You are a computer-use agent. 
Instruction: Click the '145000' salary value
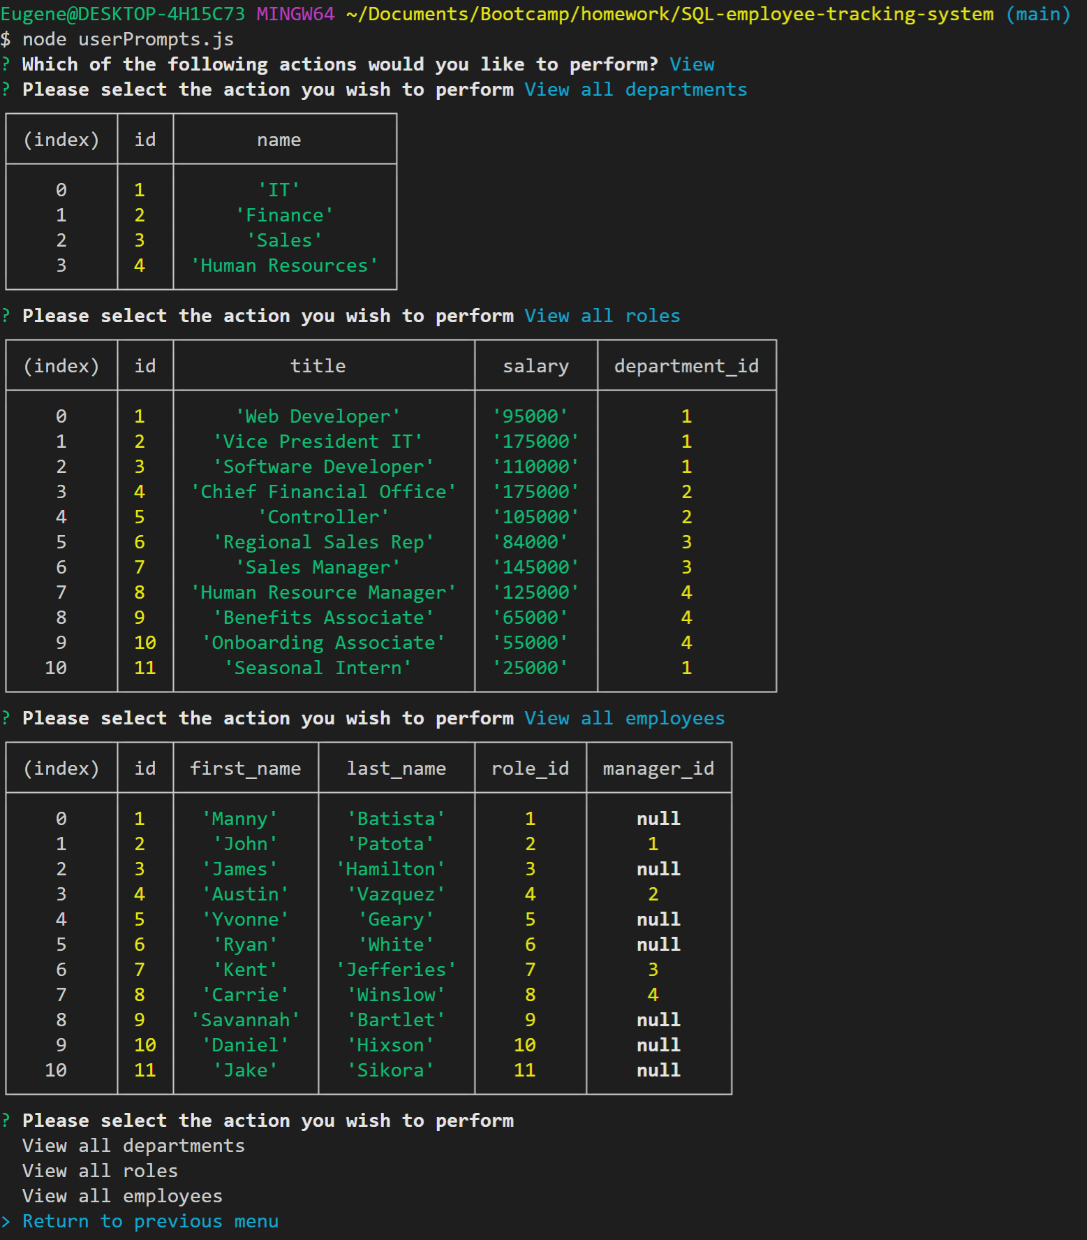(x=535, y=567)
